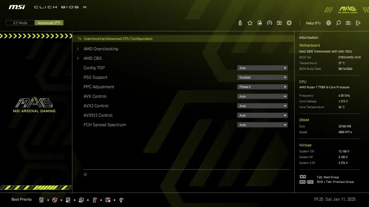This screenshot has width=369, height=207.
Task: Click CPU frequency 4.50 GHz value
Action: [x=344, y=96]
